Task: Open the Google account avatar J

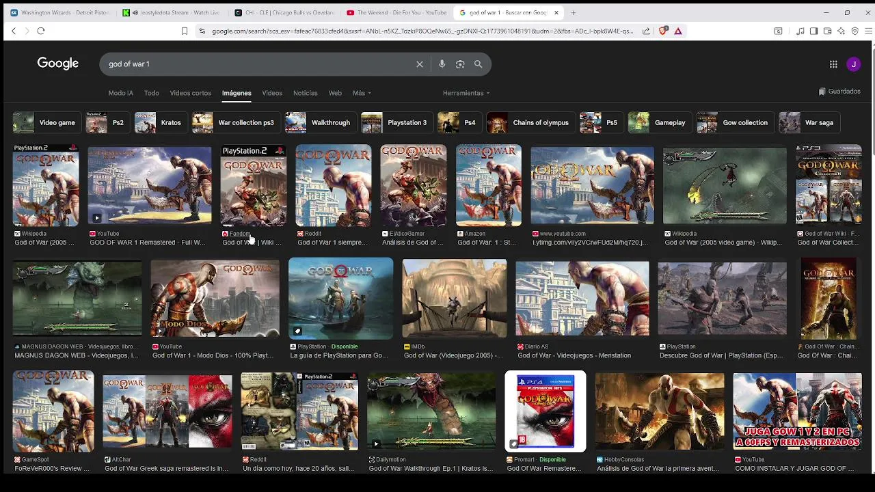Action: (x=853, y=64)
